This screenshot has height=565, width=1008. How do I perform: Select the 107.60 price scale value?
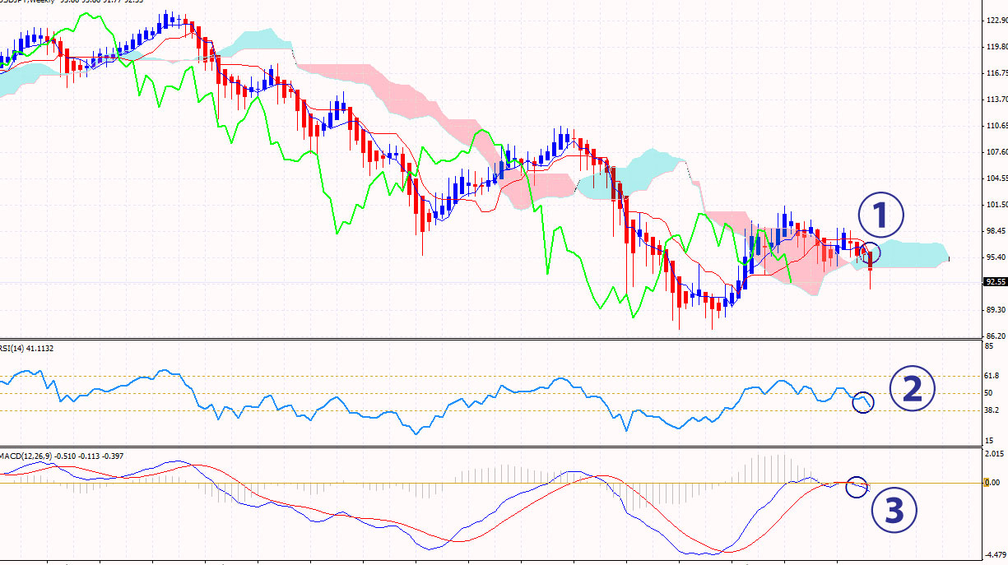[996, 152]
